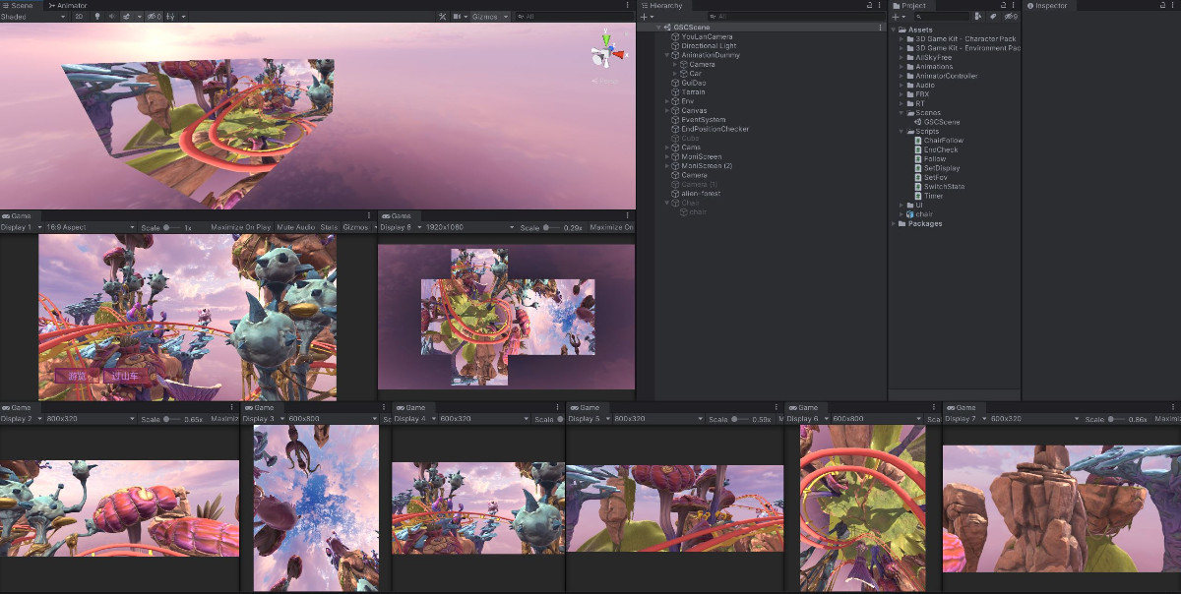Open the Shaded draw mode dropdown
The image size is (1181, 594).
[x=32, y=17]
